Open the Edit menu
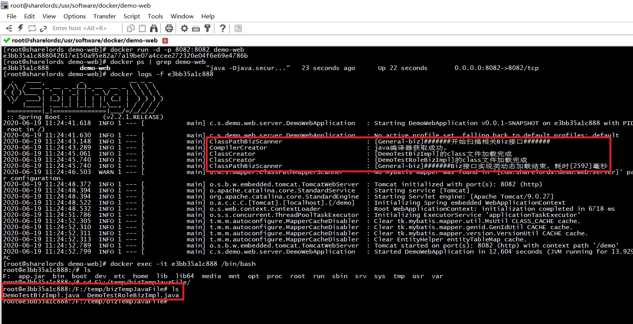Image resolution: width=633 pixels, height=324 pixels. tap(29, 16)
